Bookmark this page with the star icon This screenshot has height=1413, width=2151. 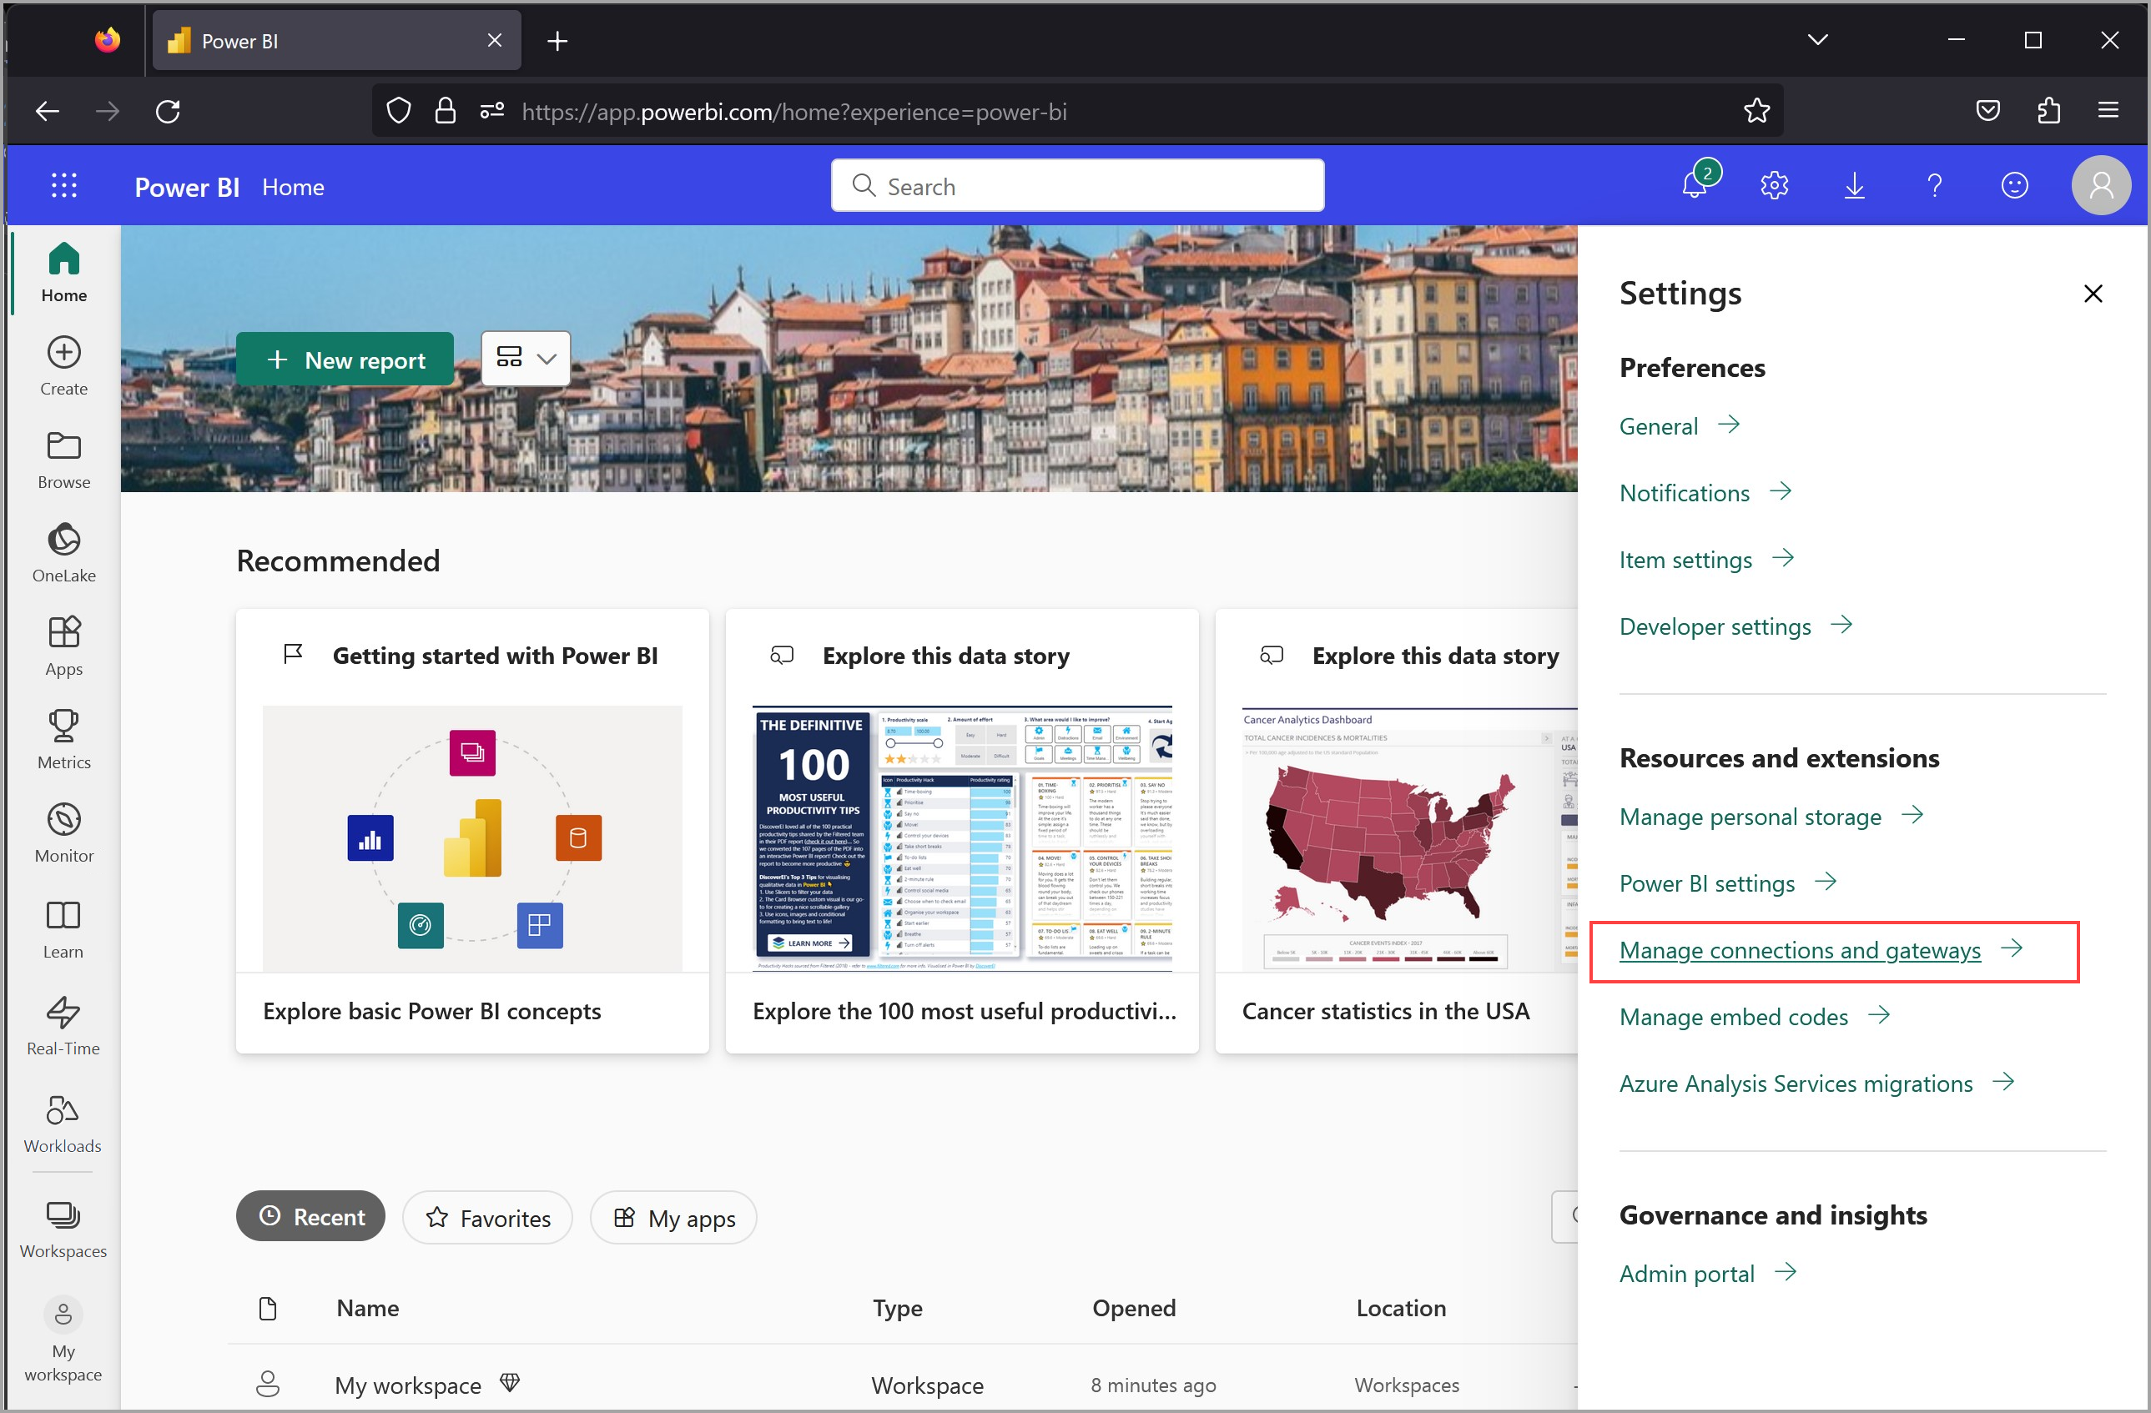tap(1756, 111)
